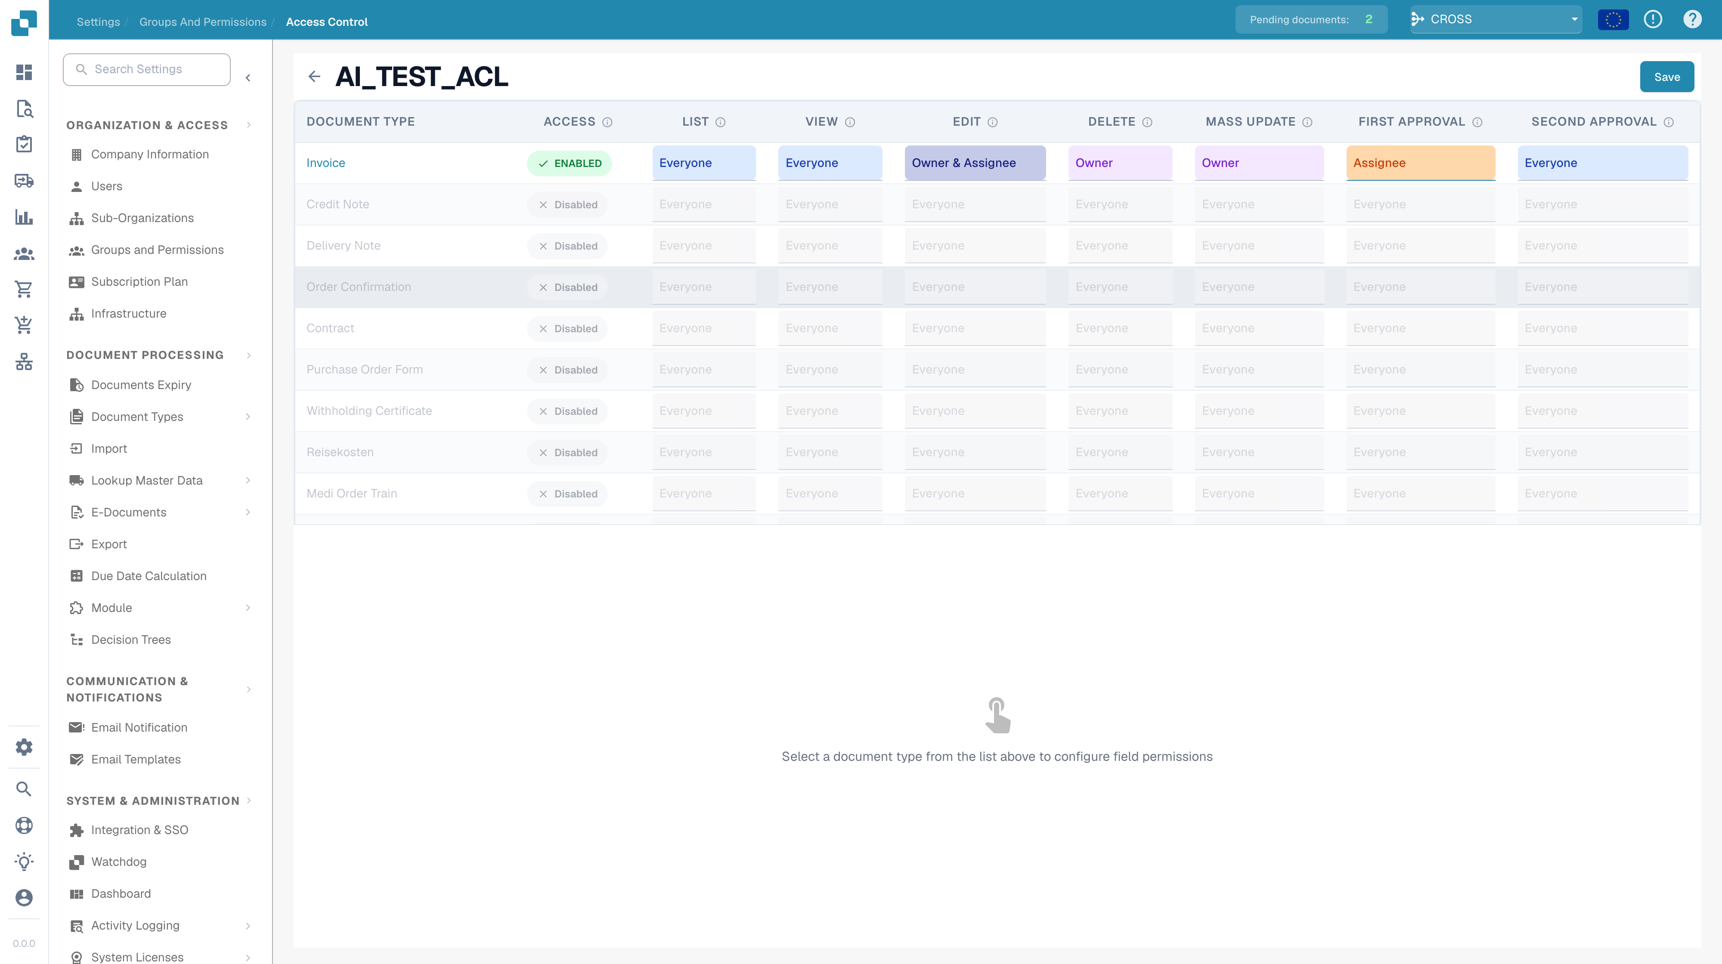The height and width of the screenshot is (964, 1722).
Task: Open settings gear icon in left rail
Action: click(24, 747)
